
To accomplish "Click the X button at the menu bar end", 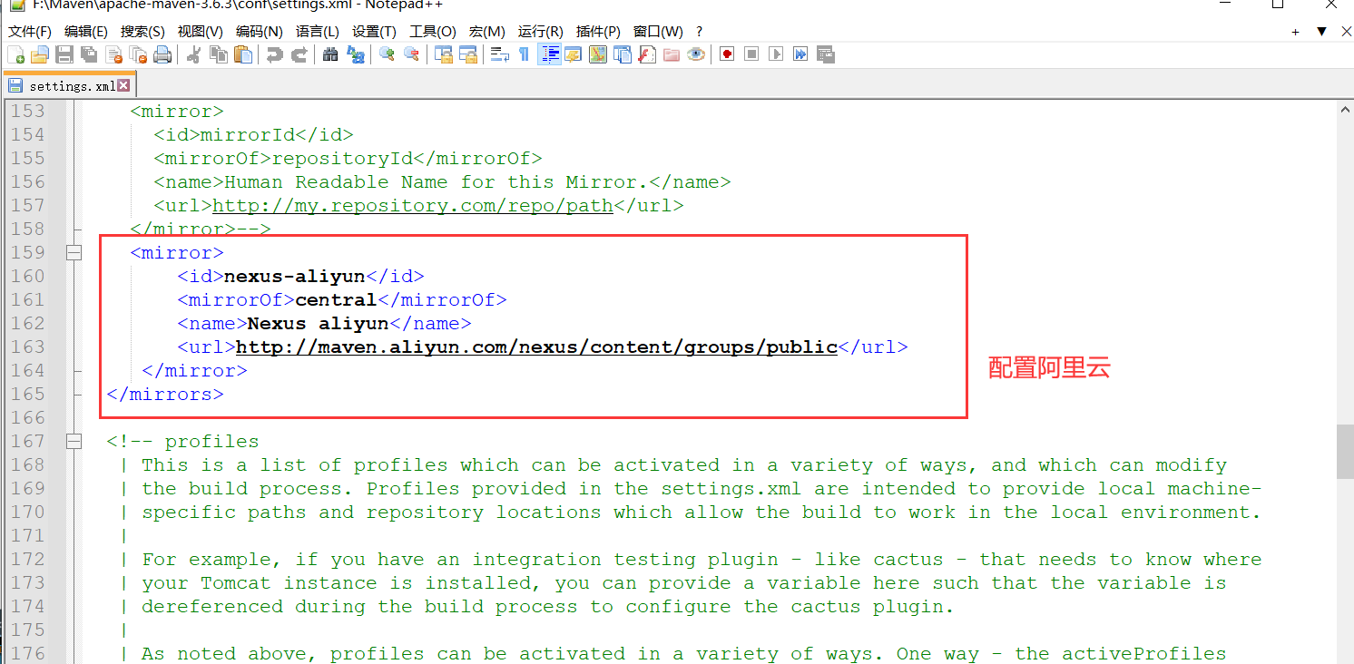I will coord(1347,32).
